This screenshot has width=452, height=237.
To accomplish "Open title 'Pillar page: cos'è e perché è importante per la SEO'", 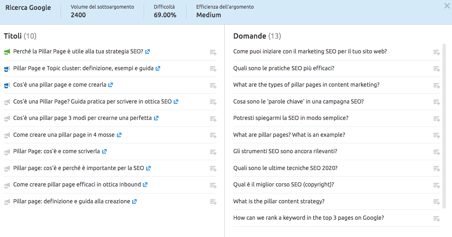I will click(79, 168).
